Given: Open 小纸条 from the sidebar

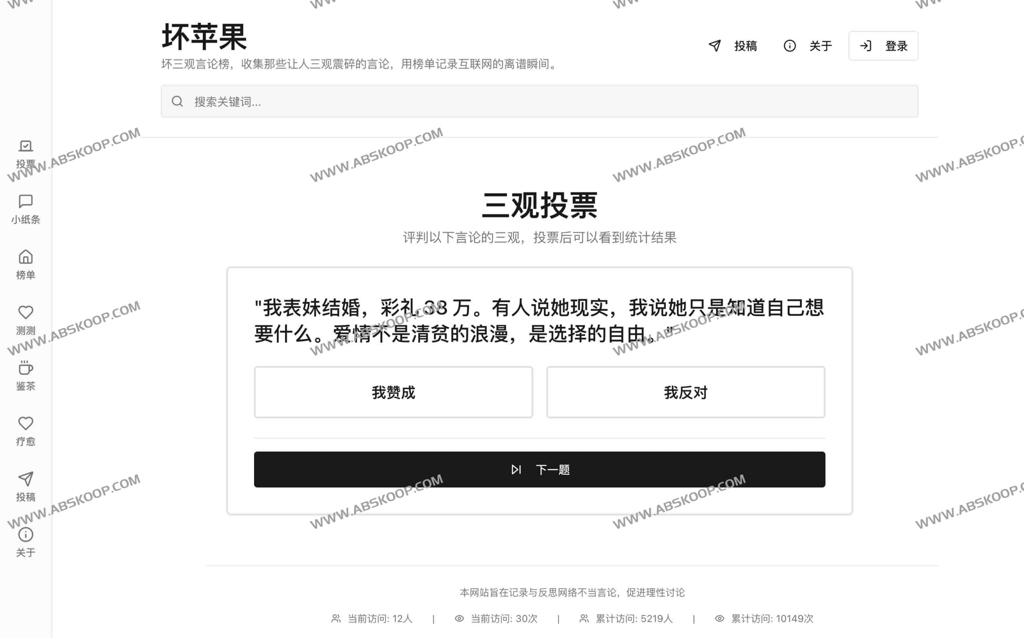Looking at the screenshot, I should click(26, 201).
